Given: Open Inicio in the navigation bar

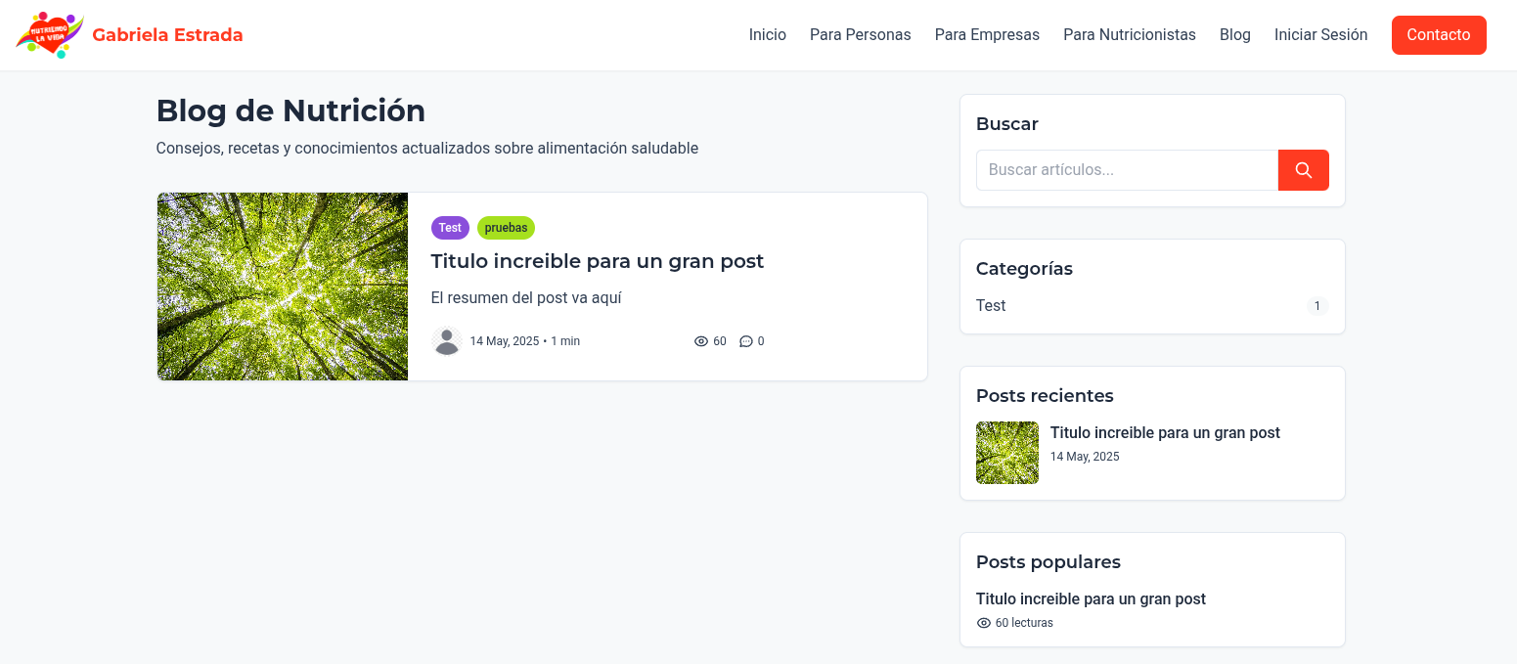Looking at the screenshot, I should pos(768,35).
